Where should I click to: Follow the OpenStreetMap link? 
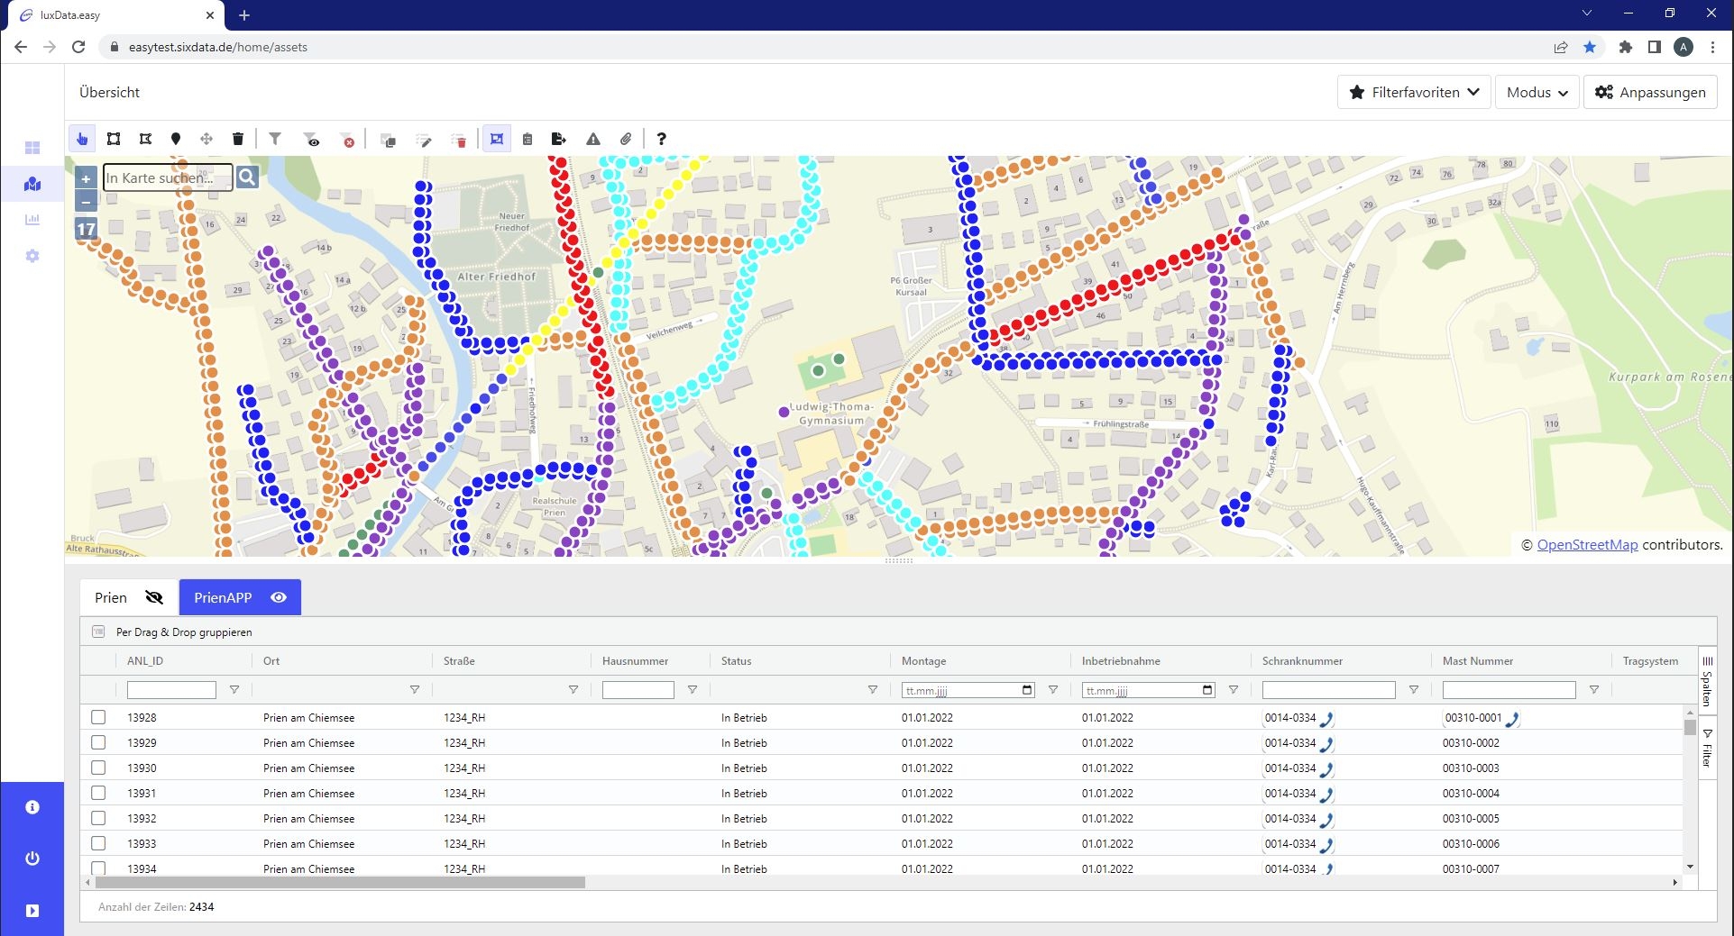coord(1587,545)
